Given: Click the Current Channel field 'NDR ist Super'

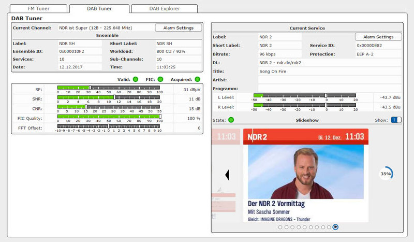Looking at the screenshot, I should [x=106, y=28].
